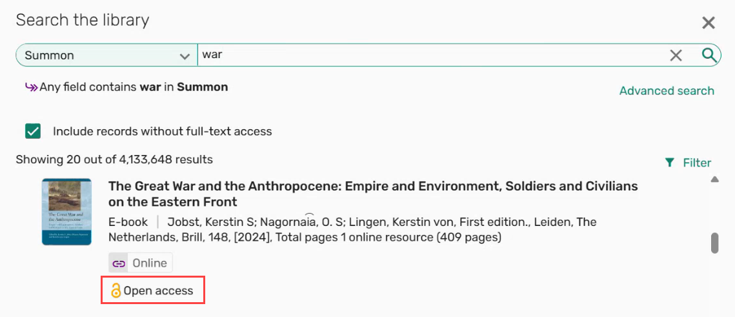Screen dimensions: 735x317
Task: Run search with the magnifying glass icon
Action: point(709,55)
